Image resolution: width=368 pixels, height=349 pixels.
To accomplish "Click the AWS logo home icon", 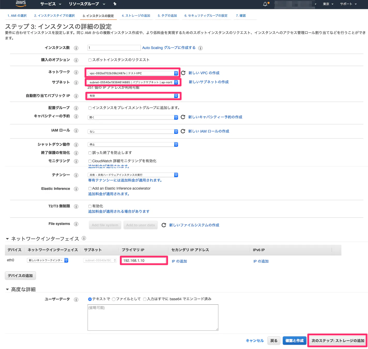I will [21, 4].
